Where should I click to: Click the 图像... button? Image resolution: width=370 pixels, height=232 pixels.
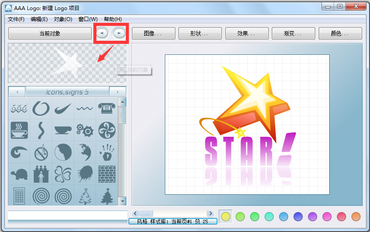pos(153,33)
